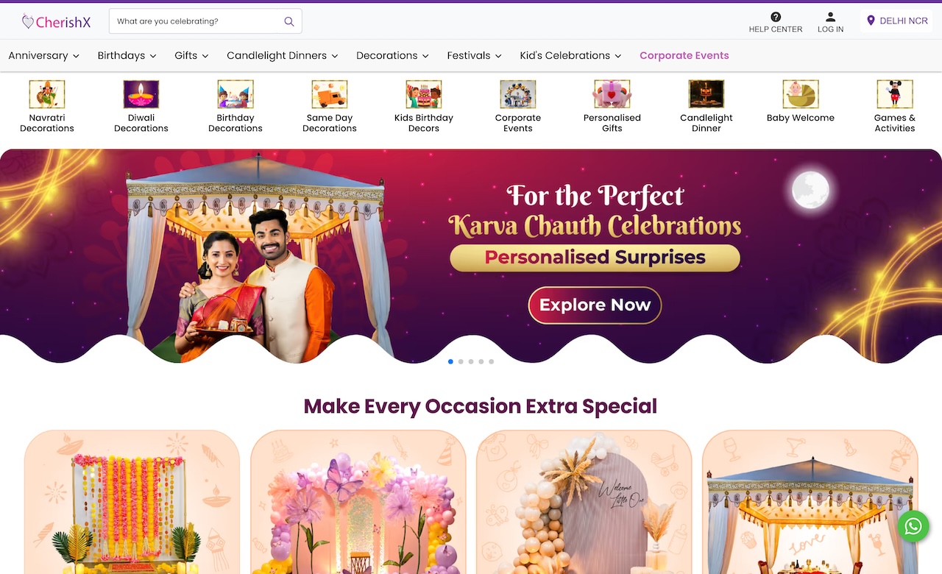Open the Festivals dropdown menu
The height and width of the screenshot is (574, 942).
pos(475,55)
